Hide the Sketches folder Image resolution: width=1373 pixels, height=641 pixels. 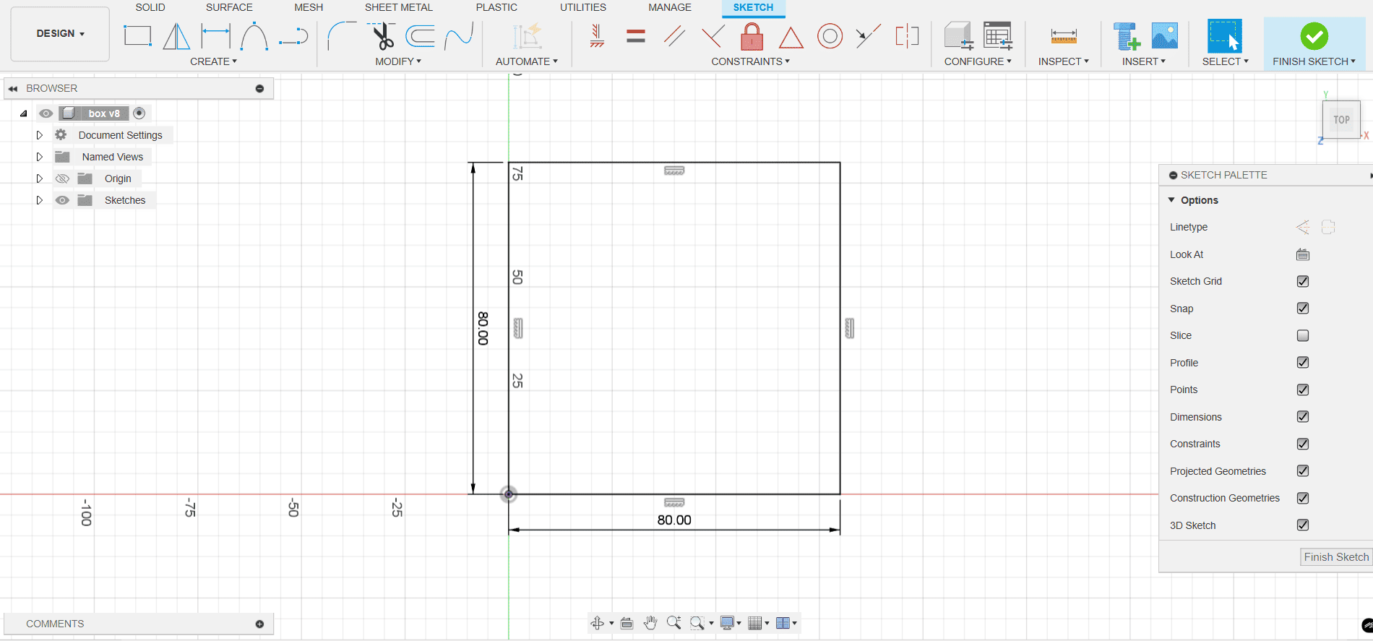pyautogui.click(x=62, y=200)
